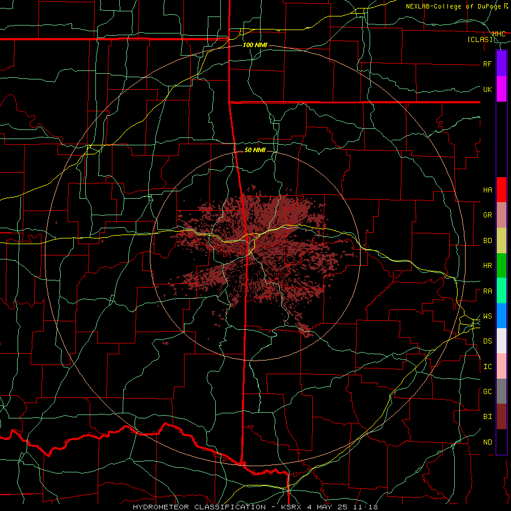Click the HR green legend swatch

tap(501, 266)
